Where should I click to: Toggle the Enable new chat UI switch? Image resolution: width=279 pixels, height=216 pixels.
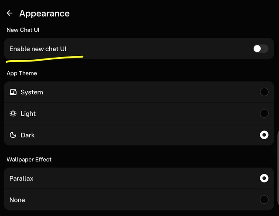[x=260, y=48]
